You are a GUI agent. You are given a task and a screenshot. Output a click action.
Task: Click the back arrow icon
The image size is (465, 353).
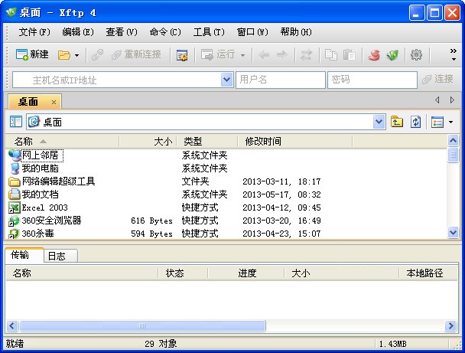tap(263, 55)
